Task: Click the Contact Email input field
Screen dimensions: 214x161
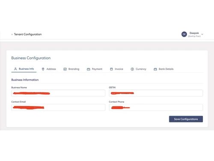Action: pyautogui.click(x=58, y=107)
